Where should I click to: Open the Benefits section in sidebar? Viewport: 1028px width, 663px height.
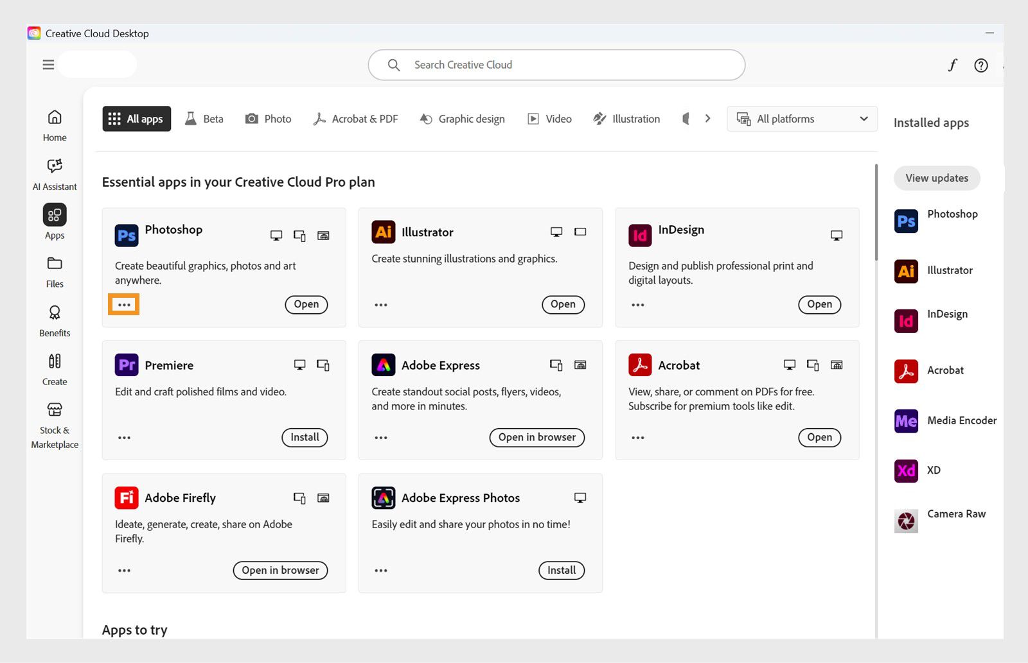coord(55,321)
